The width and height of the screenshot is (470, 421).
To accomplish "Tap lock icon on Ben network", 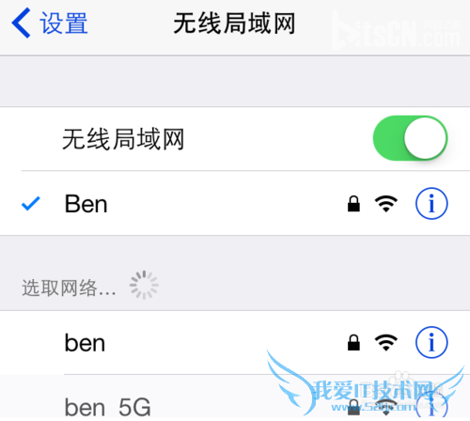I will tap(353, 204).
